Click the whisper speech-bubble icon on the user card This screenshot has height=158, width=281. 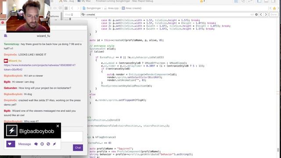coord(36,144)
